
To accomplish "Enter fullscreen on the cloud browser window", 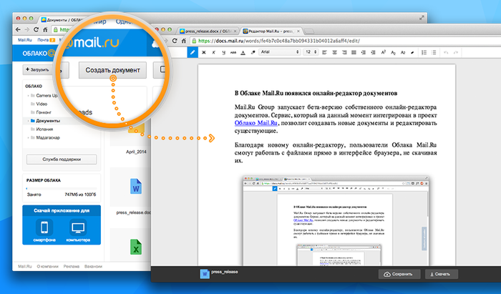I will pyautogui.click(x=422, y=18).
